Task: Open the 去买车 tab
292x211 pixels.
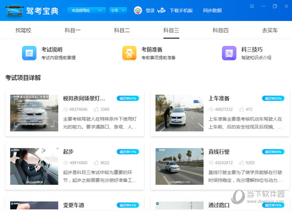Action: 270,30
